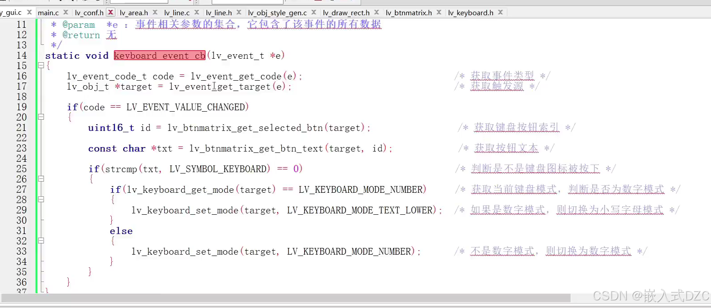This screenshot has height=308, width=711.
Task: Close the lv_conf.h tab with red X
Action: coord(110,13)
